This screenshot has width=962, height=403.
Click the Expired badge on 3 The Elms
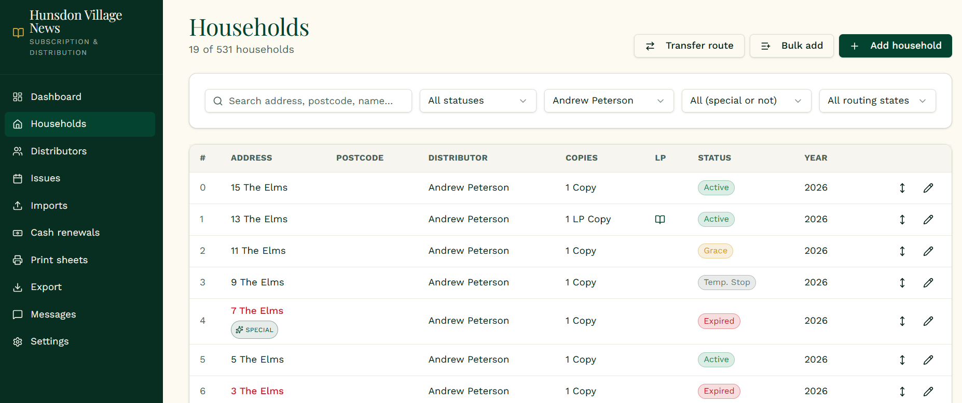pos(719,391)
